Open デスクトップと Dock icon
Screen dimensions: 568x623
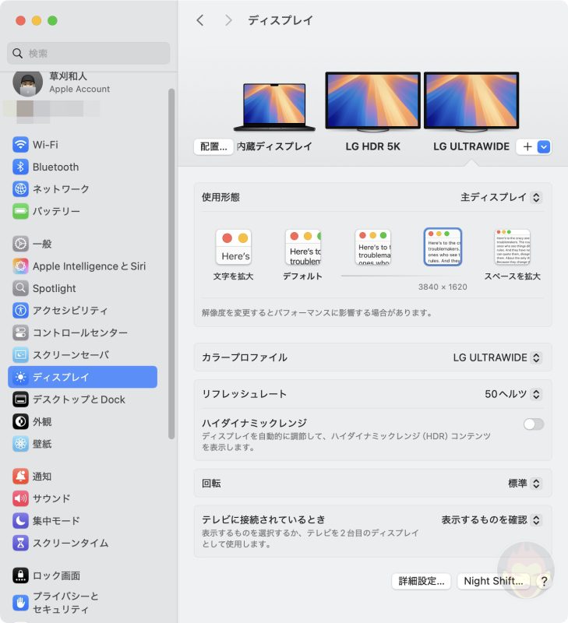pyautogui.click(x=20, y=399)
